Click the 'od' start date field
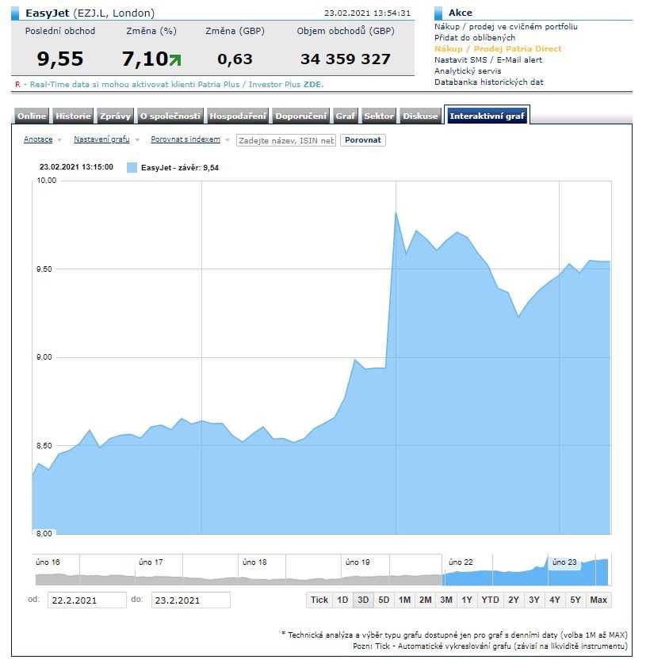Screen dimensions: 650x667 (86, 600)
